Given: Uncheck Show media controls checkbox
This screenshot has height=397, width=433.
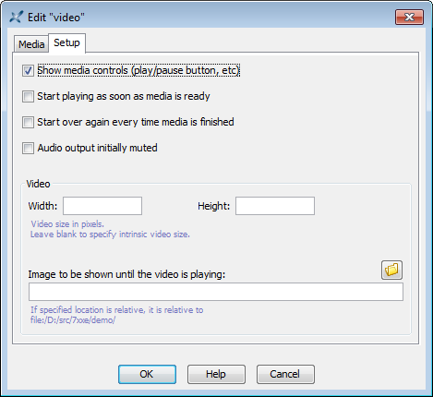Looking at the screenshot, I should [28, 71].
